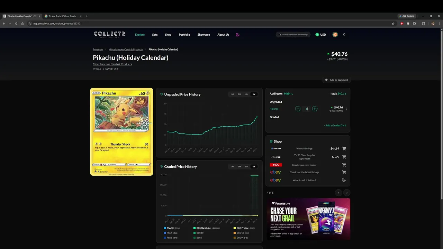Open a new browser tab
The height and width of the screenshot is (249, 443).
(x=87, y=16)
